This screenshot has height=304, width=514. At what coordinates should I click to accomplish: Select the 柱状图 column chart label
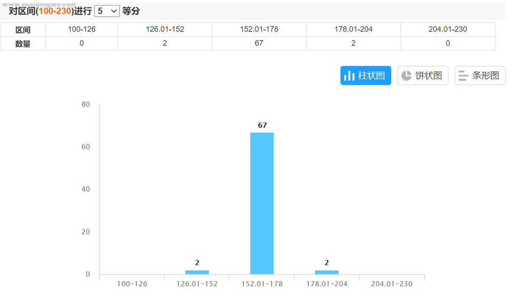pyautogui.click(x=371, y=76)
